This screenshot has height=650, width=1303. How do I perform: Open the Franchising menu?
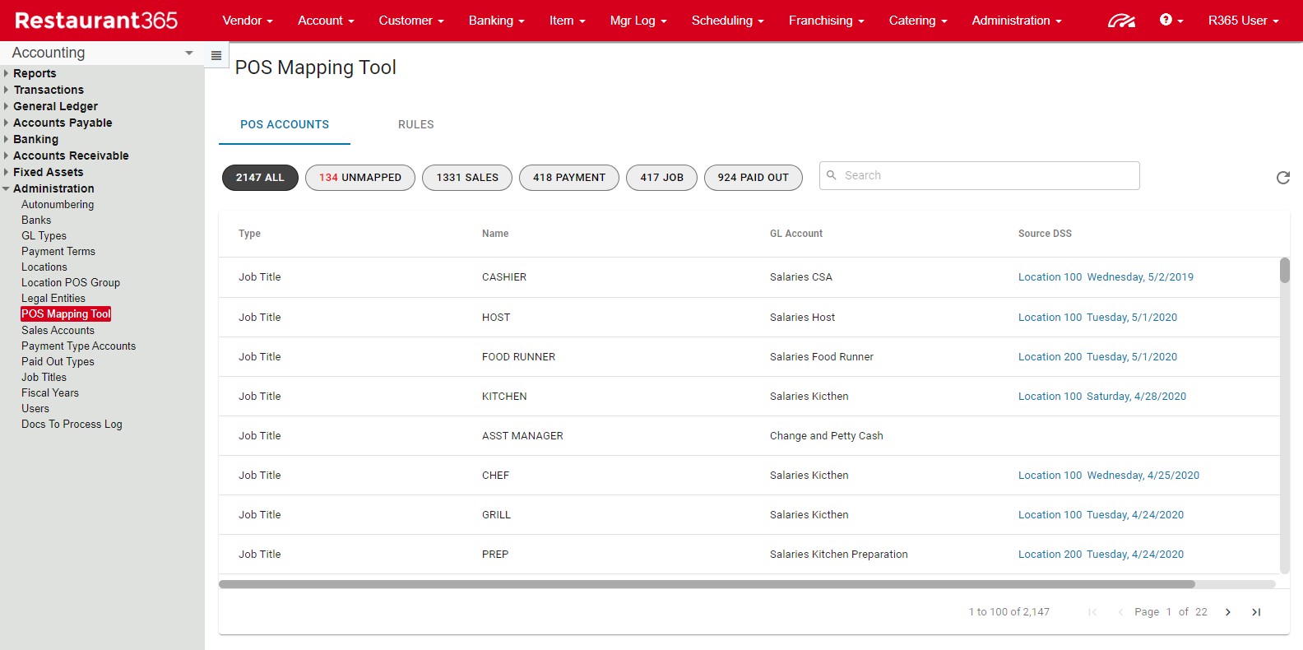827,21
